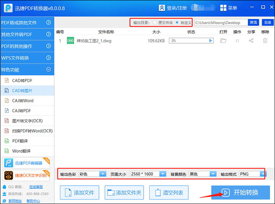
Task: Click the share icon in 分享 column
Action: tap(251, 41)
